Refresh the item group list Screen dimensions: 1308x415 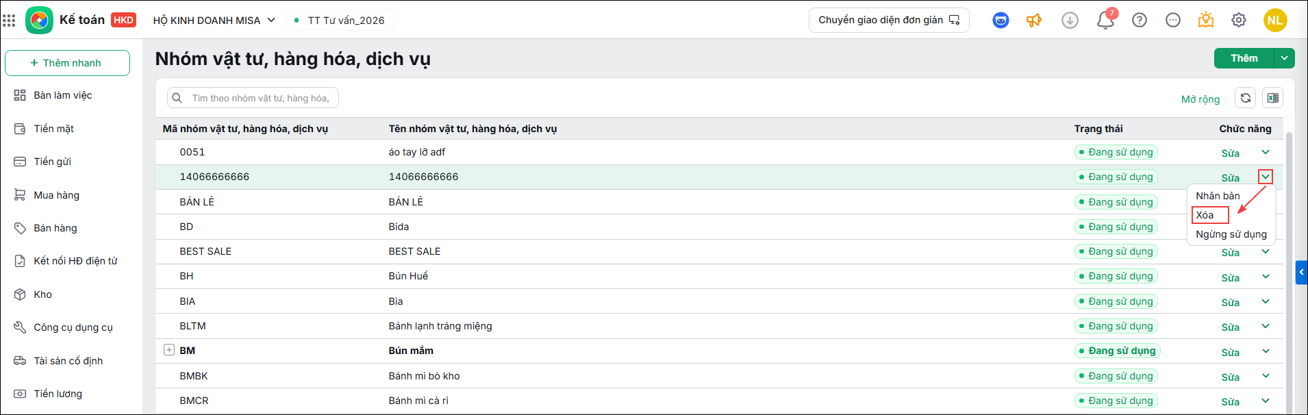tap(1246, 98)
